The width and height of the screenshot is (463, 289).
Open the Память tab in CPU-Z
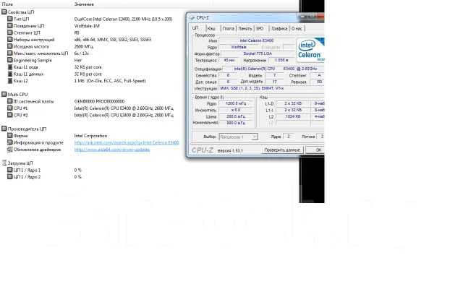tap(245, 29)
